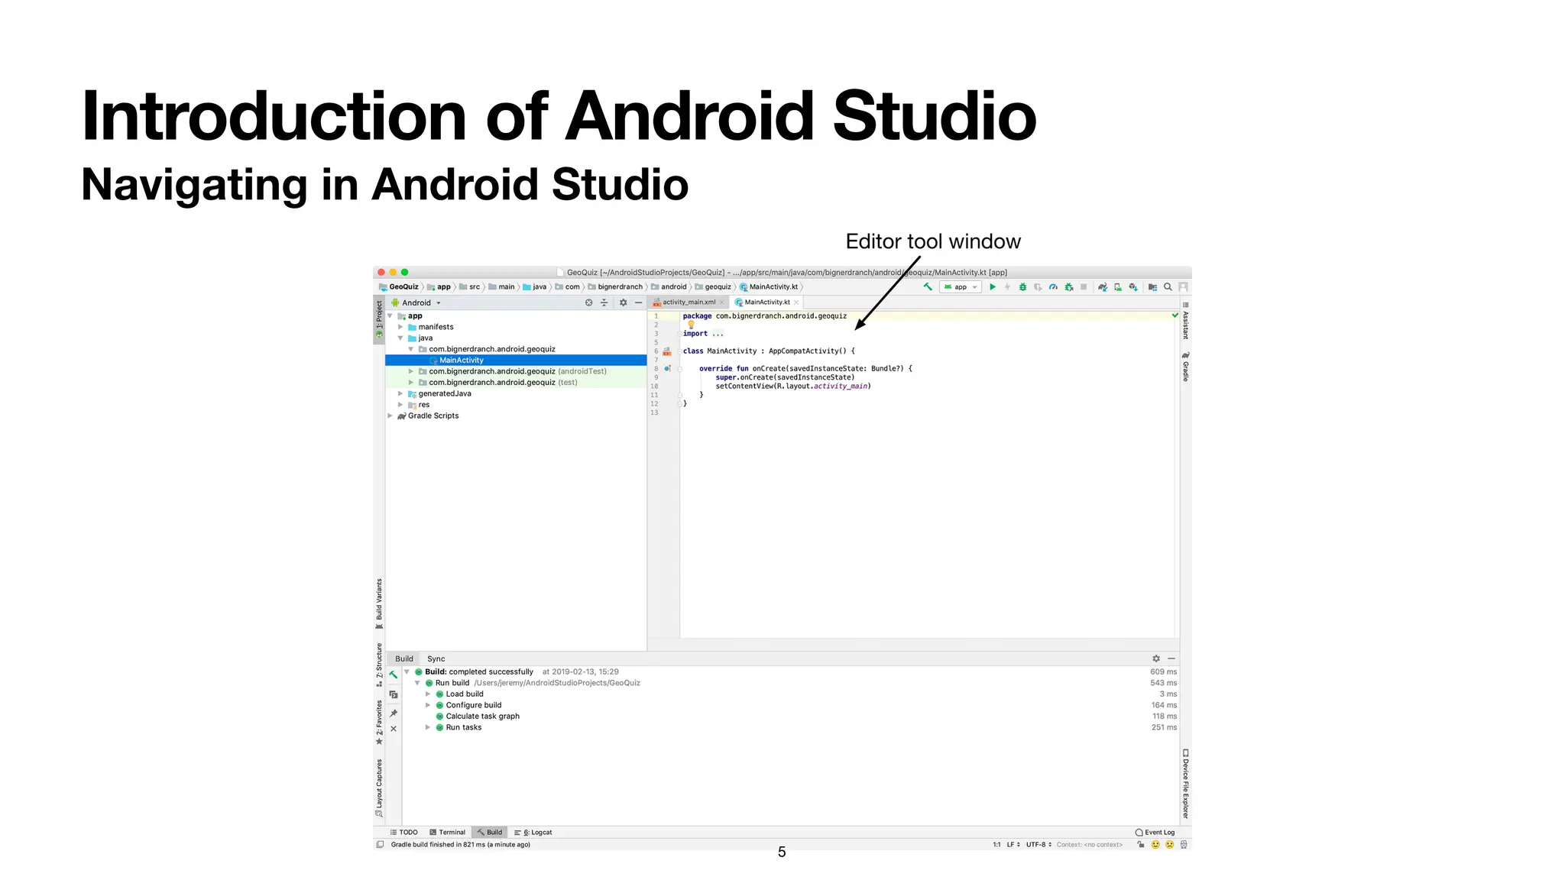Click the Apply Changes lightning icon

(1007, 287)
